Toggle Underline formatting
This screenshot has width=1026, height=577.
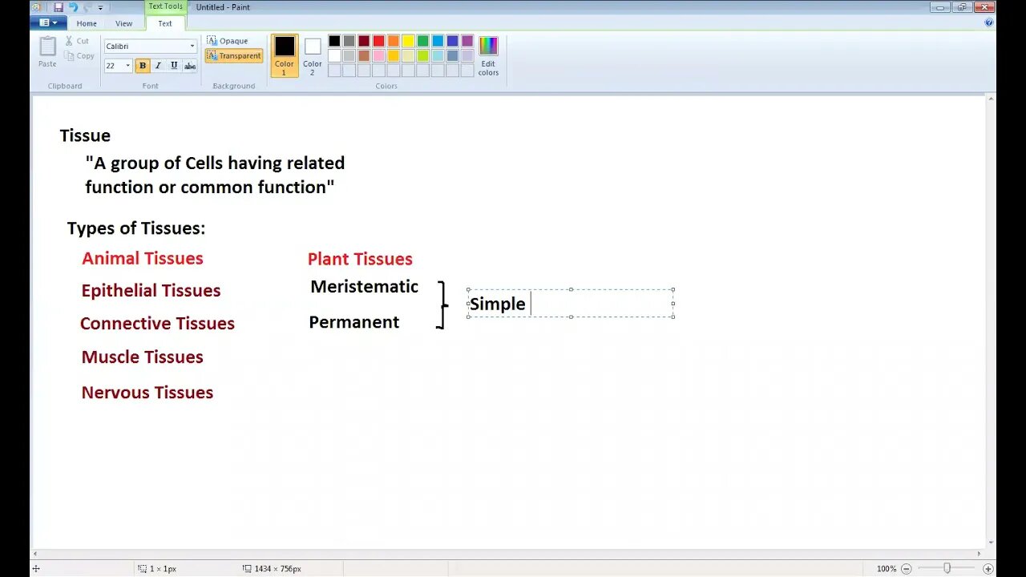point(174,66)
